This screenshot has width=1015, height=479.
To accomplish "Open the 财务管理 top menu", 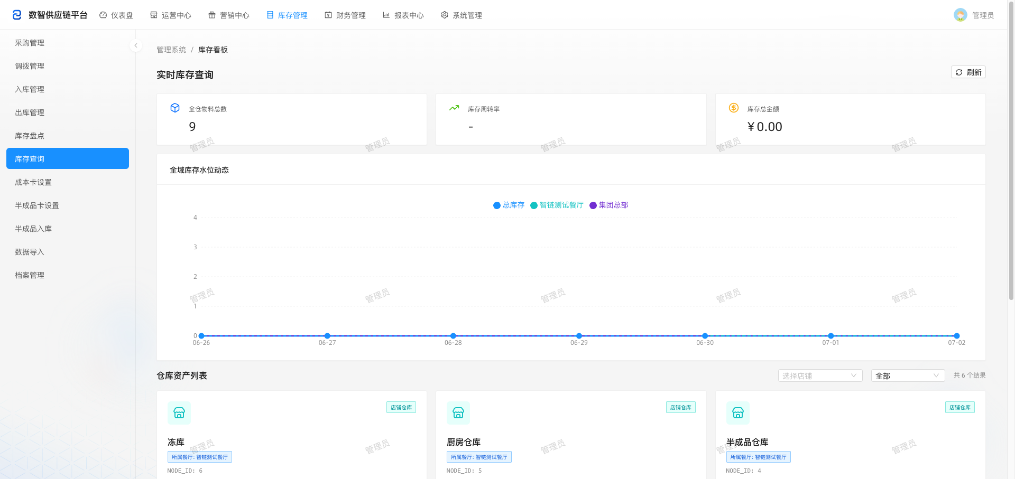I will (x=345, y=15).
